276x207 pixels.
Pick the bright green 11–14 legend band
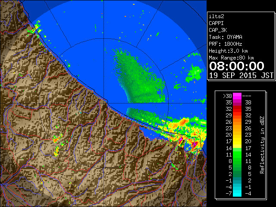[237, 154]
